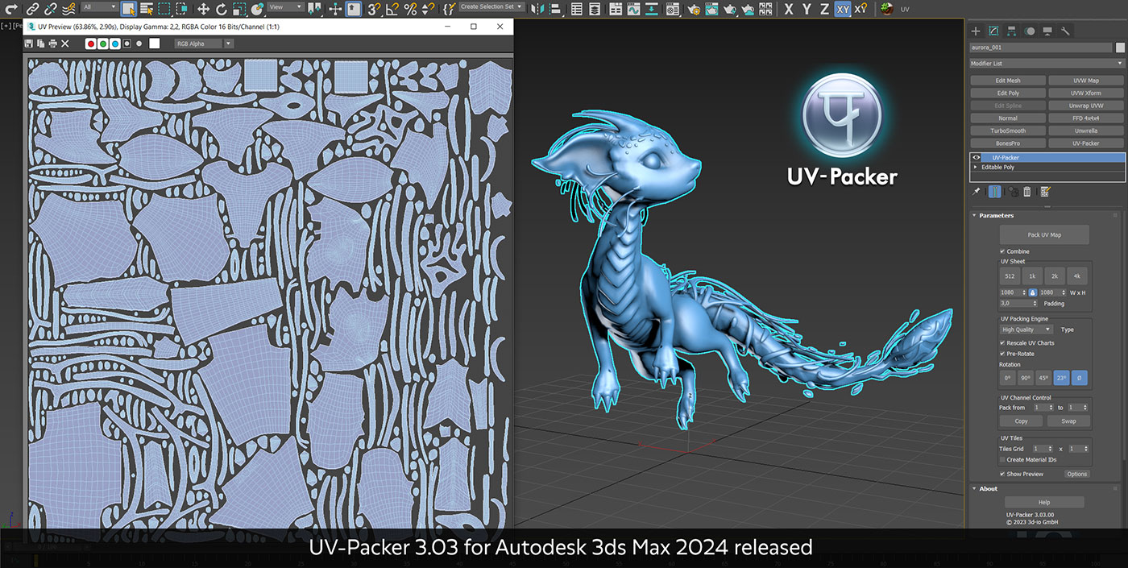Open the Modifier List dropdown
The height and width of the screenshot is (568, 1128).
[1047, 63]
